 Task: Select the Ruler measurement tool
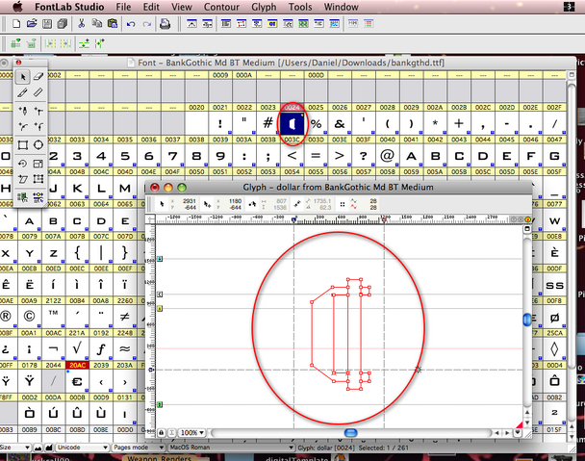pyautogui.click(x=38, y=91)
